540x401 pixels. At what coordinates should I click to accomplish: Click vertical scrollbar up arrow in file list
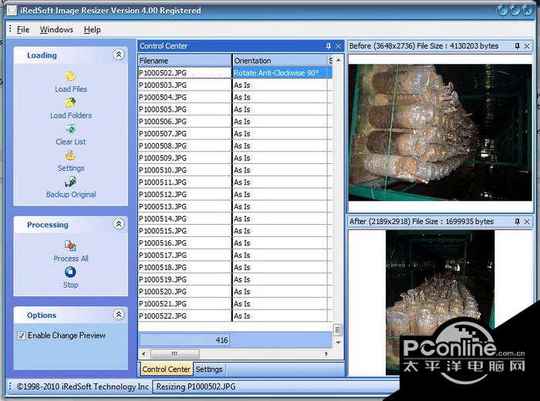pyautogui.click(x=338, y=60)
